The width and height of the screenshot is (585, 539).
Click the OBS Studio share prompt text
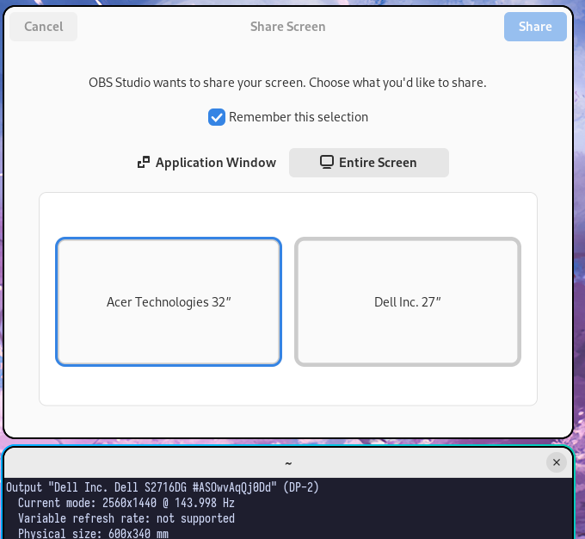pyautogui.click(x=287, y=83)
